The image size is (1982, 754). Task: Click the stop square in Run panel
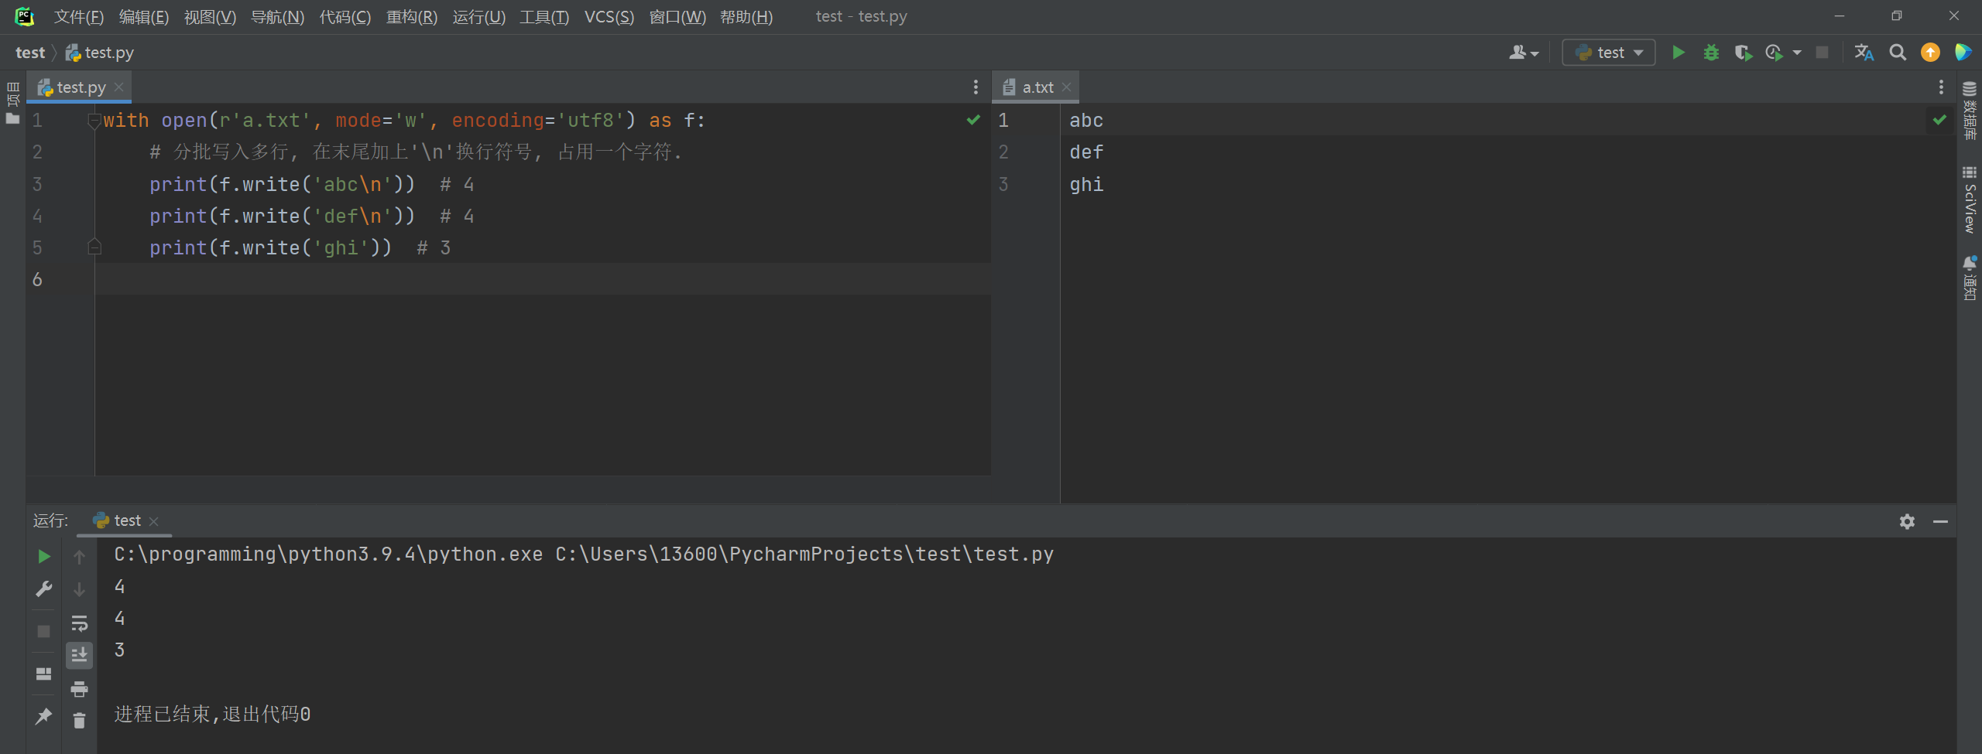(x=44, y=632)
